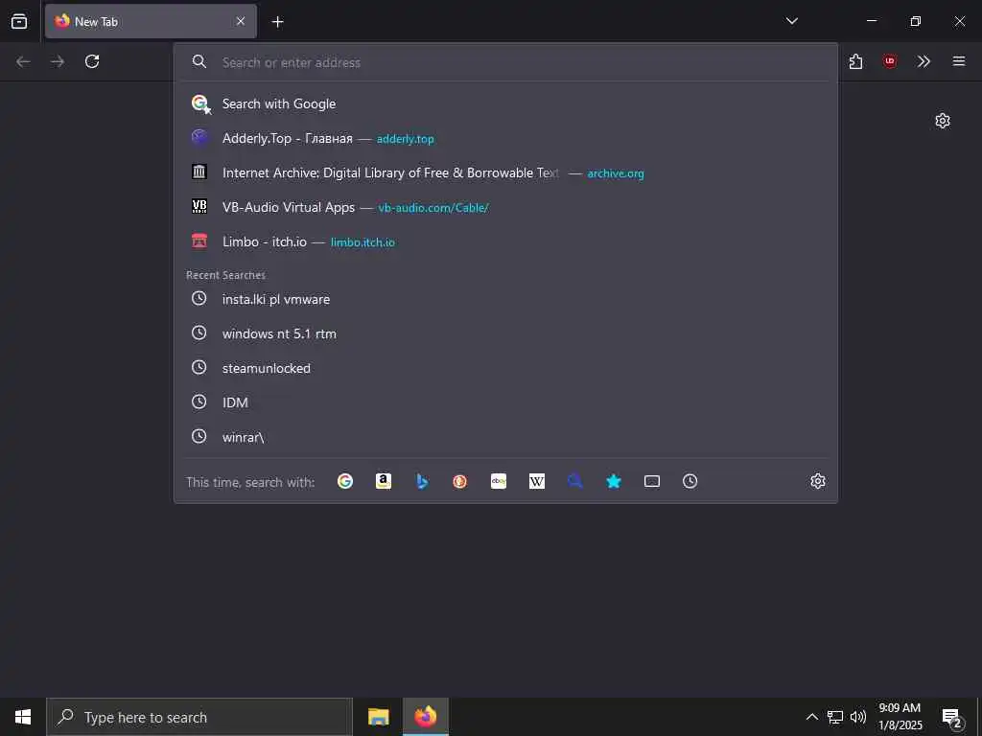This screenshot has height=736, width=982.
Task: Search this time with Google icon
Action: pyautogui.click(x=345, y=481)
